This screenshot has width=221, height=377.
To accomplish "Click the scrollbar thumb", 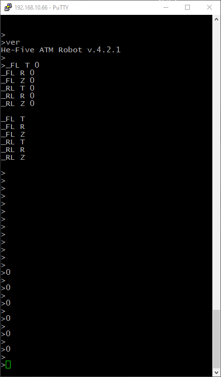I will [x=217, y=339].
